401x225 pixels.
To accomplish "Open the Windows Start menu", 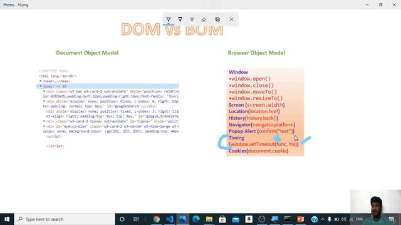I will point(7,219).
